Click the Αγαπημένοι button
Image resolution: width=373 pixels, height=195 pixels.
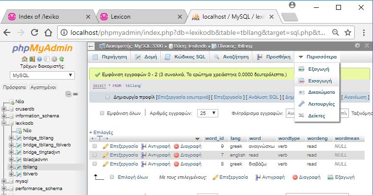[x=43, y=87]
